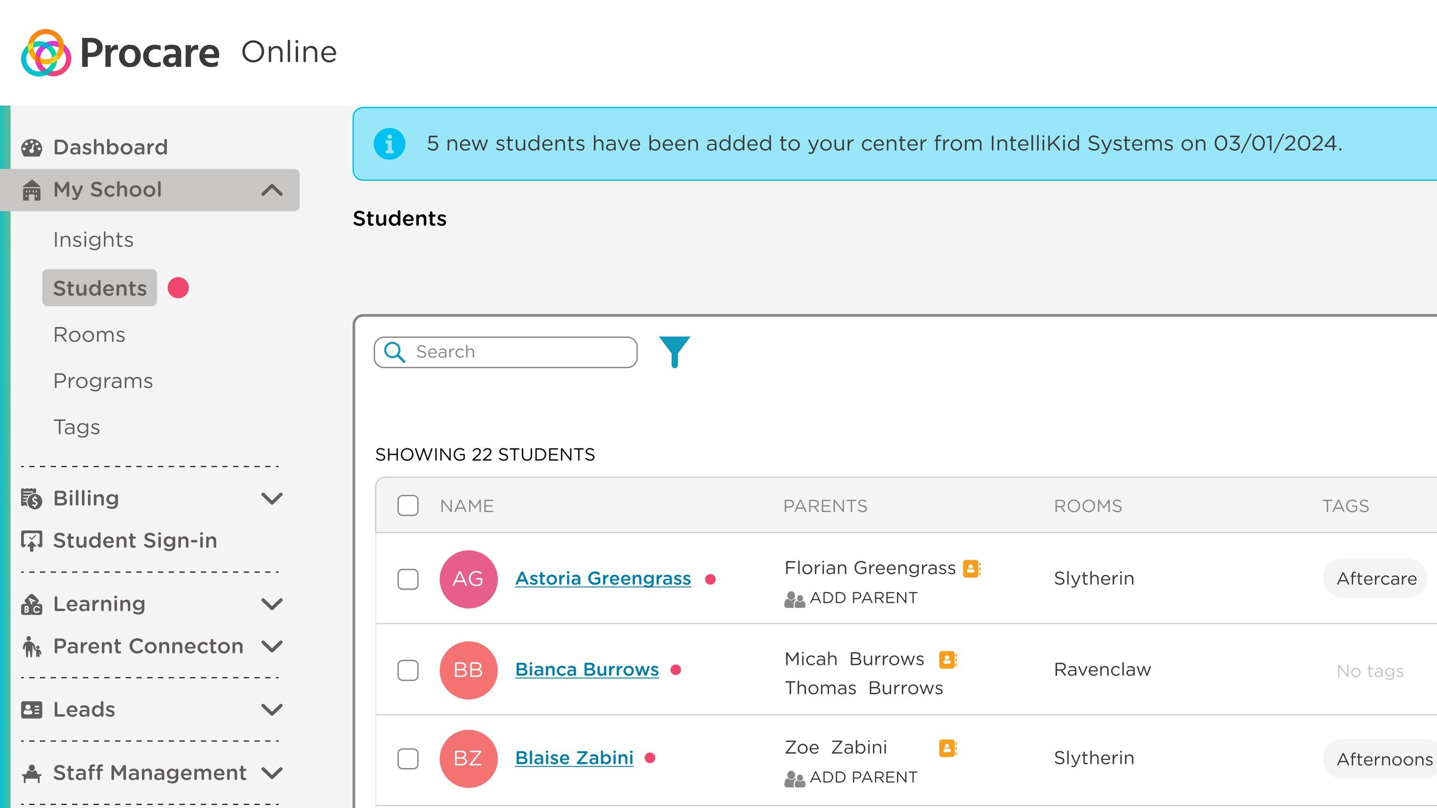Click the Dashboard gauge icon
The height and width of the screenshot is (808, 1437).
pyautogui.click(x=32, y=148)
